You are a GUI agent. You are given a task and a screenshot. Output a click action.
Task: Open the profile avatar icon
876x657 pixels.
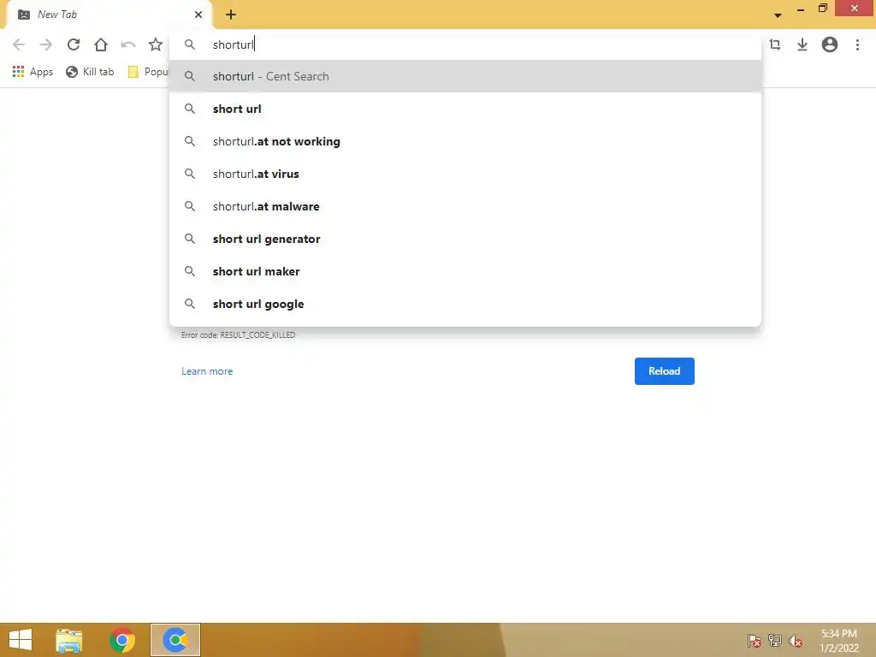pyautogui.click(x=830, y=44)
